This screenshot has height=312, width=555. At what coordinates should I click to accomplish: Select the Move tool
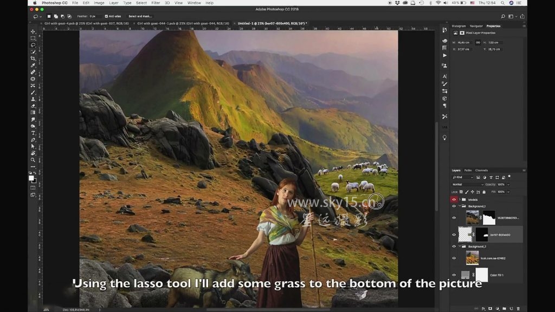33,31
